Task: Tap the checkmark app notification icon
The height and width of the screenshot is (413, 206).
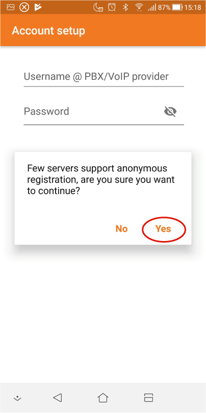Action: (38, 7)
